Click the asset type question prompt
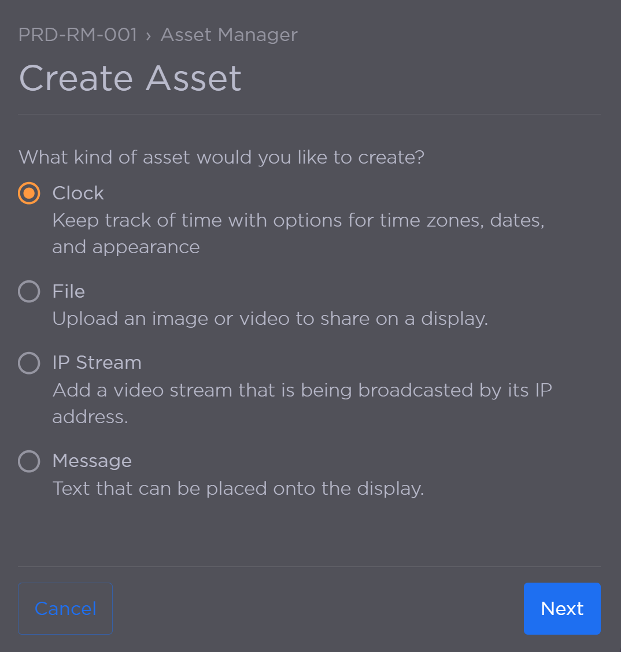 pyautogui.click(x=221, y=157)
